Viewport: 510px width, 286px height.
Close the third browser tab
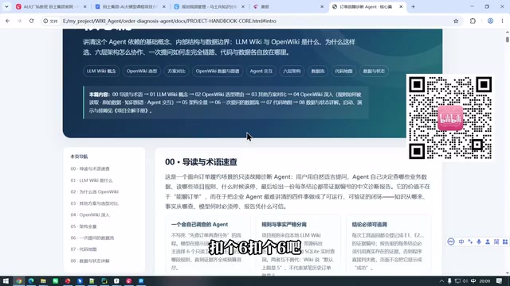[242, 6]
